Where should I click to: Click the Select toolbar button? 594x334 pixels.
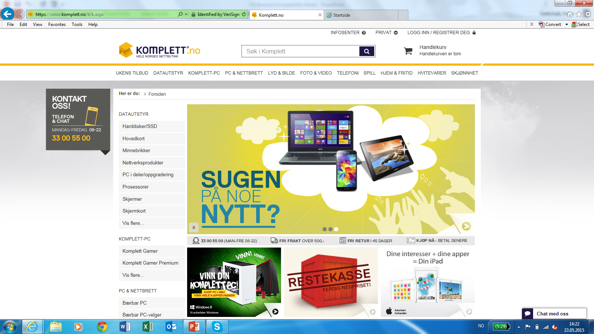581,24
